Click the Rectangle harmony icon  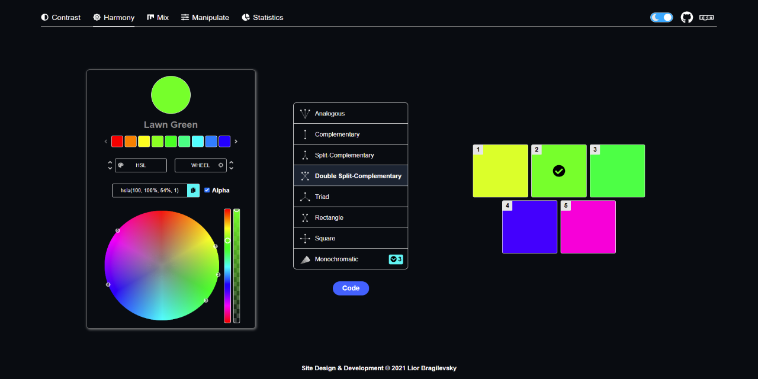[304, 217]
